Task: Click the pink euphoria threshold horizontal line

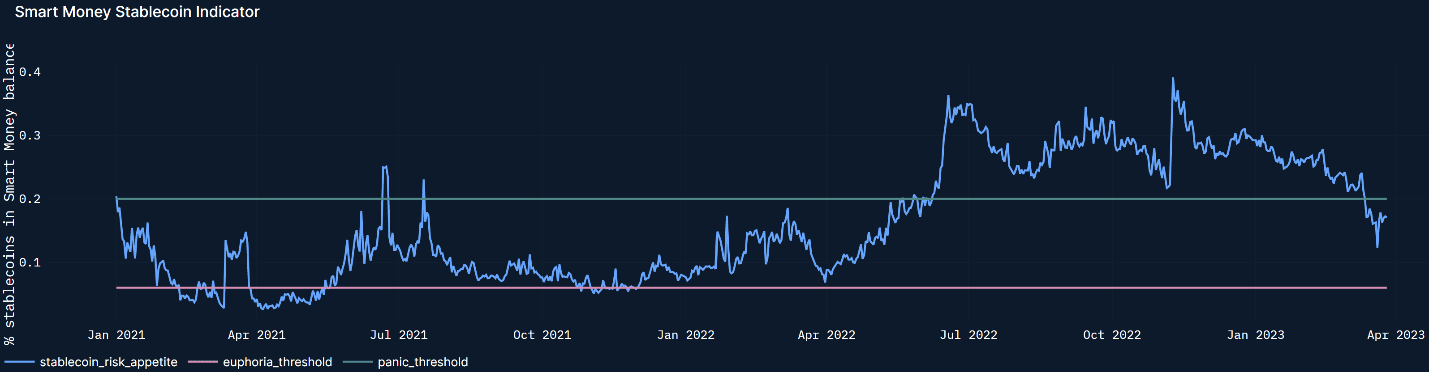Action: tap(751, 288)
